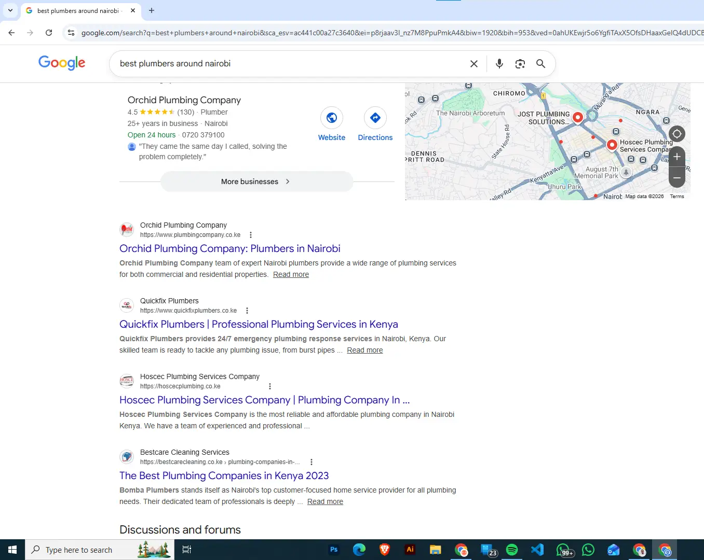Click the taskbar 'Type here to search' box

[x=101, y=550]
